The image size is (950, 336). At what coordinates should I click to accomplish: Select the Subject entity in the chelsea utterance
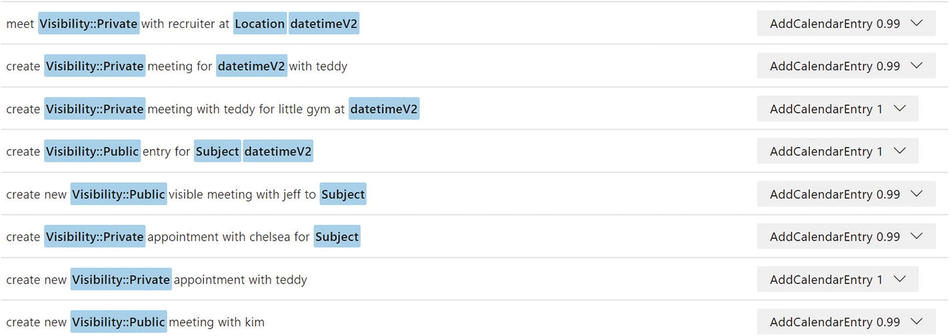(337, 237)
